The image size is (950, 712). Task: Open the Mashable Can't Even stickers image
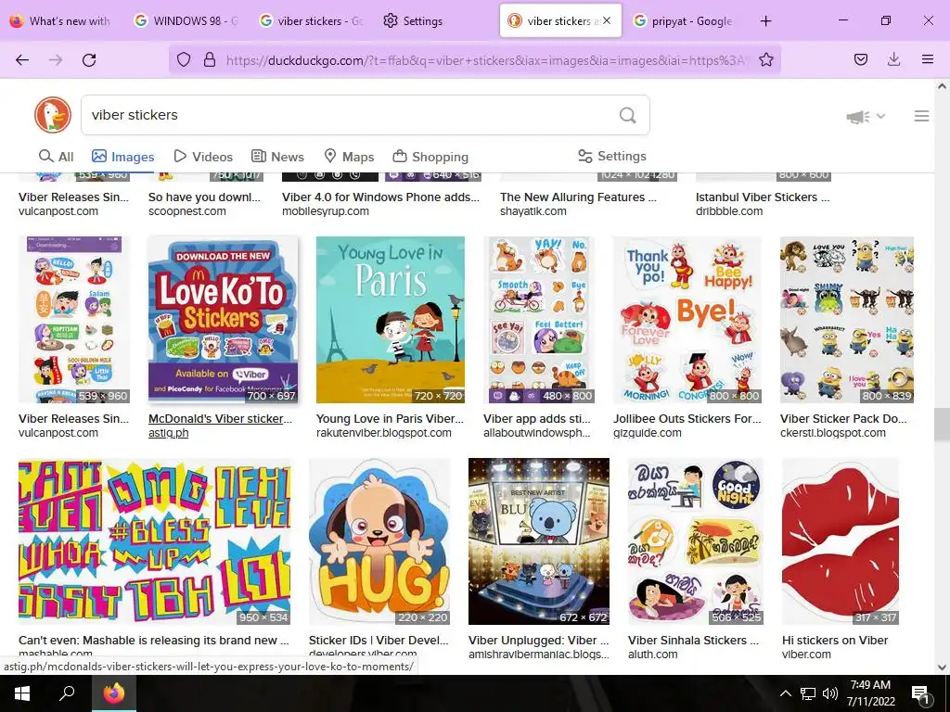point(155,541)
